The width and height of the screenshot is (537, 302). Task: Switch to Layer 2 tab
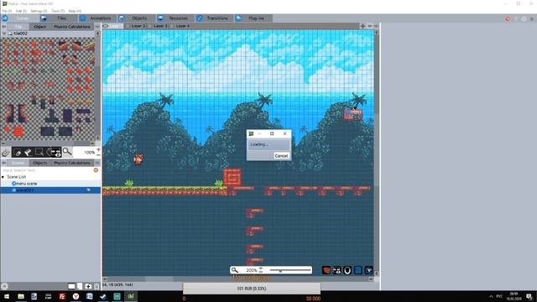[138, 26]
